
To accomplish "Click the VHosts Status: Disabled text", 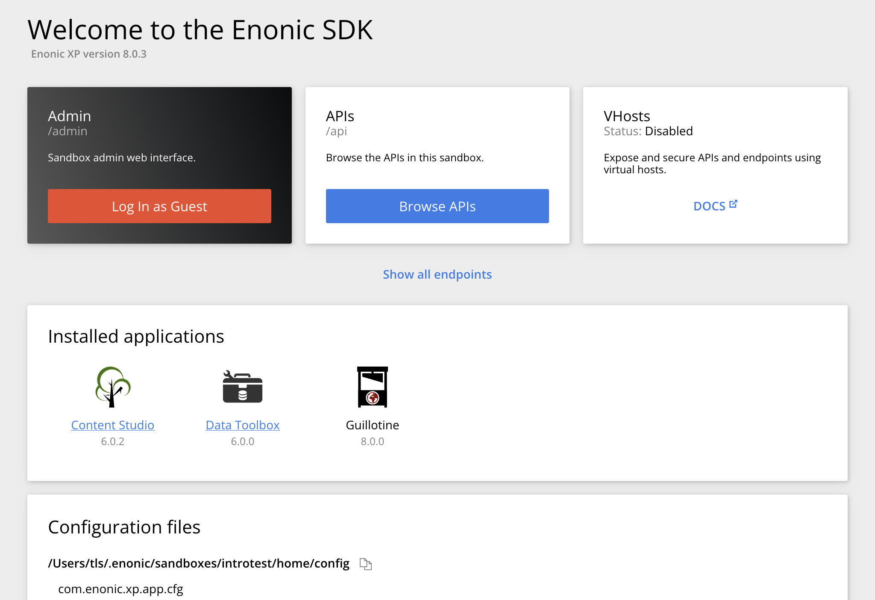I will (648, 131).
